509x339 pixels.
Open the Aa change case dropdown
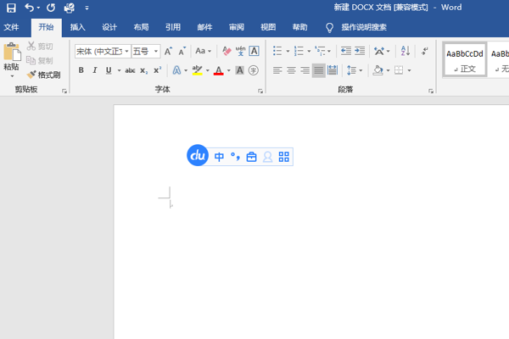click(204, 51)
